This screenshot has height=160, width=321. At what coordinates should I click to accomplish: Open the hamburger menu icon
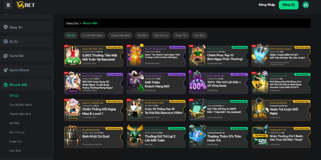point(8,5)
